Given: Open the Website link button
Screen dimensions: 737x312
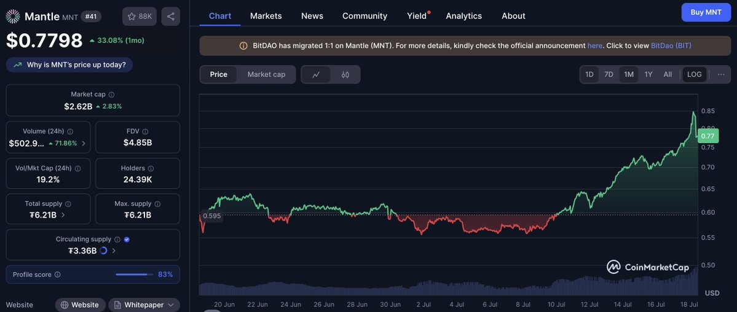Looking at the screenshot, I should 80,305.
